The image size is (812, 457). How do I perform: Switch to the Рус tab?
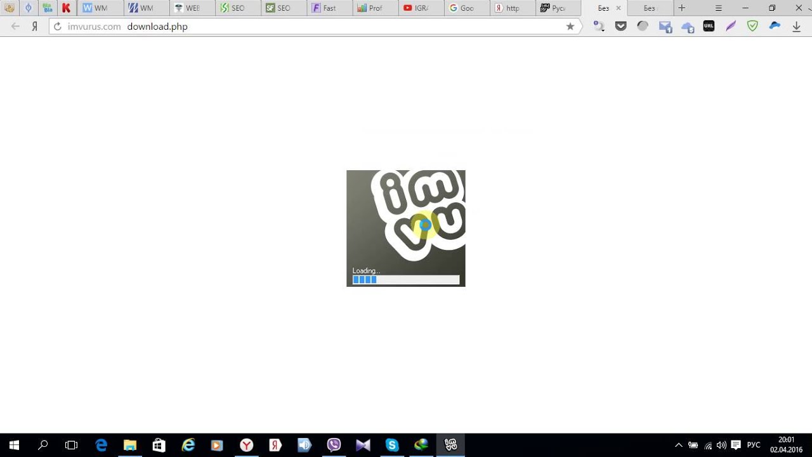point(558,8)
